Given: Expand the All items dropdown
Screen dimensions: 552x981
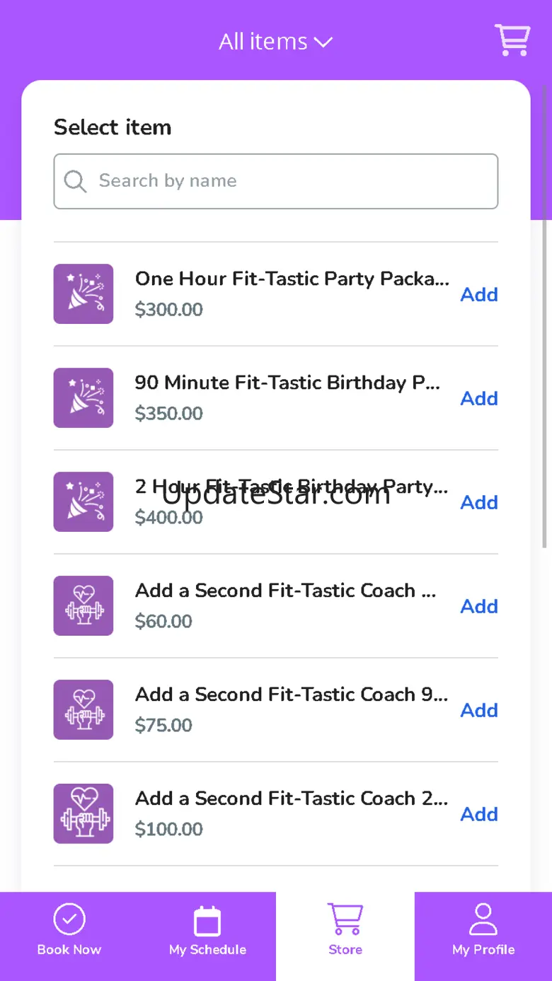Looking at the screenshot, I should point(276,42).
